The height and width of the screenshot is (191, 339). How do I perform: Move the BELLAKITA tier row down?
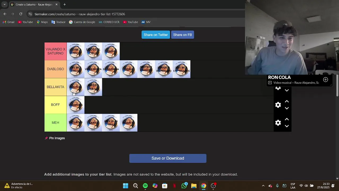287,90
